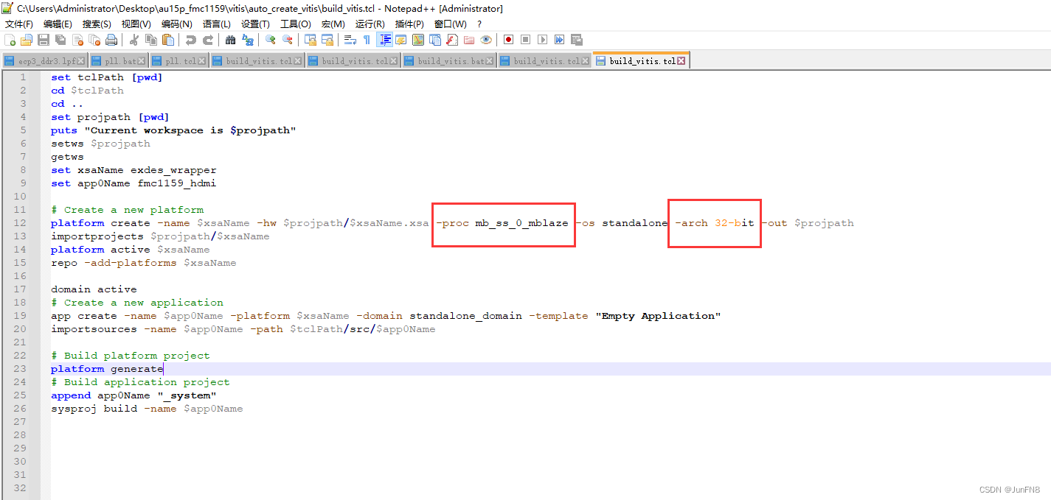Close current document with toolbar Close icon
The height and width of the screenshot is (500, 1051).
(x=77, y=40)
